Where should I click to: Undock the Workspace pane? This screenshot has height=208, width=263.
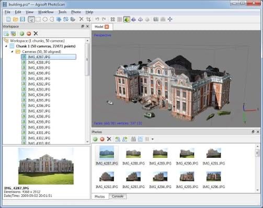coord(83,26)
